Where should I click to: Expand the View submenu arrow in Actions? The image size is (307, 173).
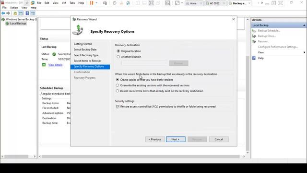pyautogui.click(x=304, y=52)
